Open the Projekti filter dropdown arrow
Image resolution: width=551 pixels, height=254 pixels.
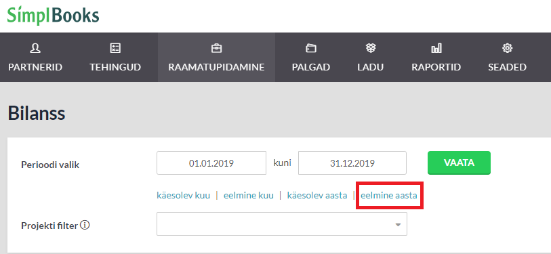398,224
